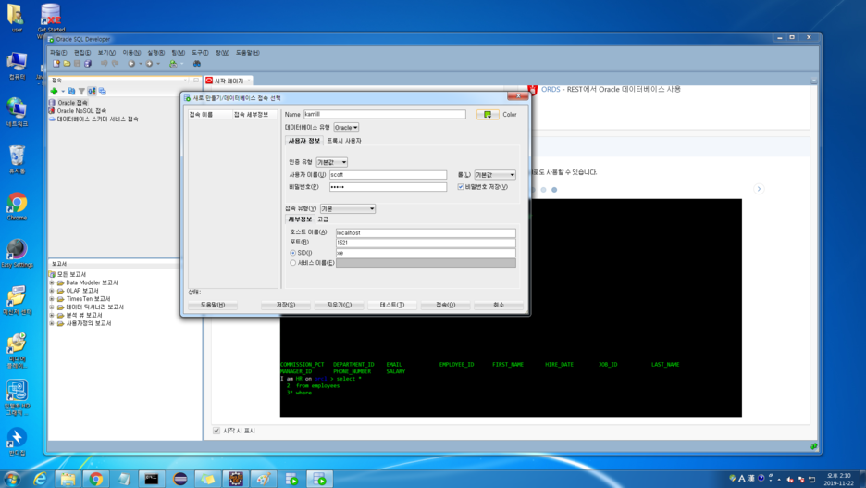This screenshot has height=488, width=866.
Task: Click the Name input field
Action: point(384,115)
